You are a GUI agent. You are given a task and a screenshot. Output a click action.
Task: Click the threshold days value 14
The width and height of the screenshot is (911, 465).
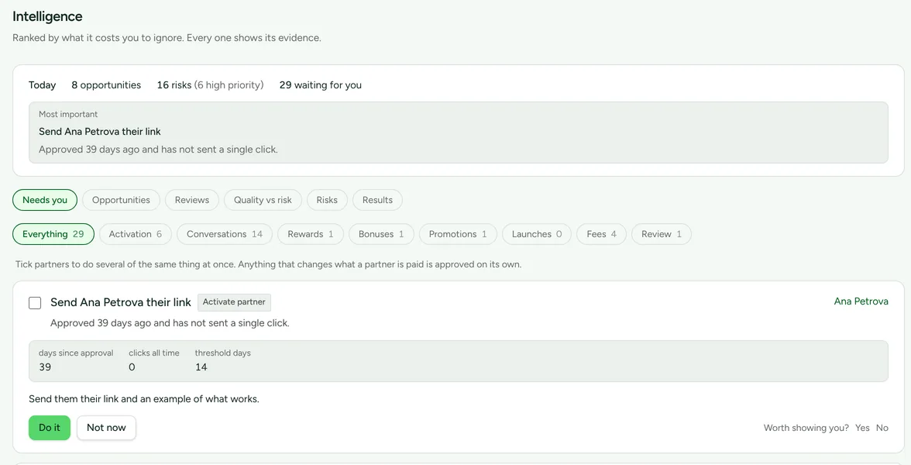click(x=201, y=367)
